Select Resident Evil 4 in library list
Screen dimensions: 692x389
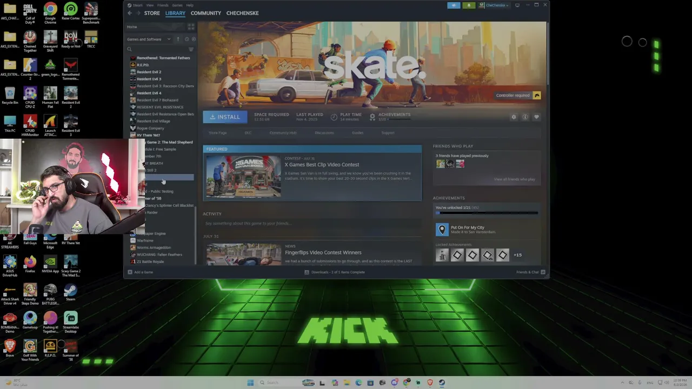click(x=149, y=93)
